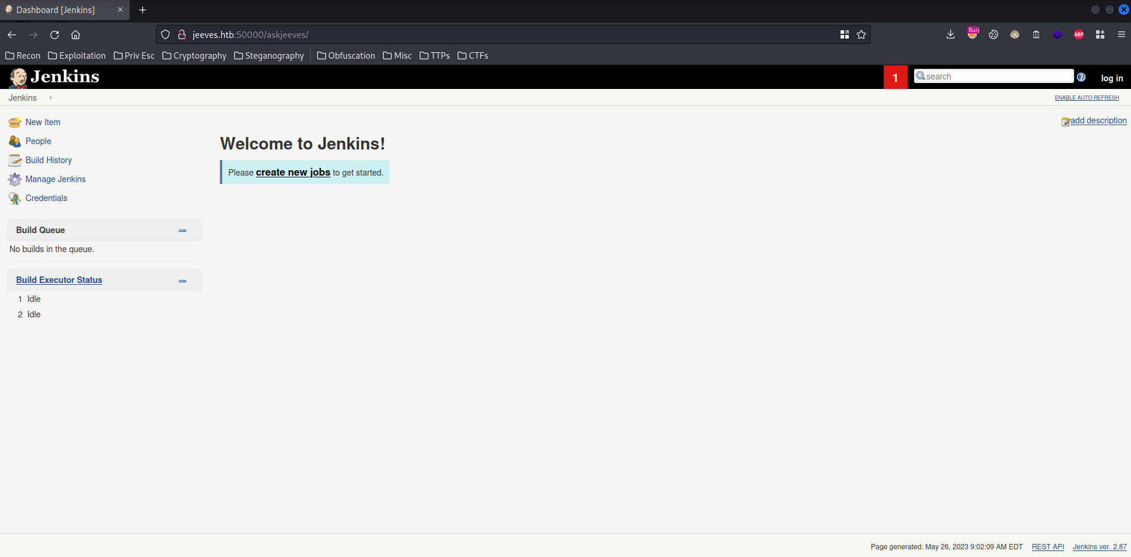
Task: Close the Dashboard [Jenkins] tab
Action: click(x=120, y=10)
